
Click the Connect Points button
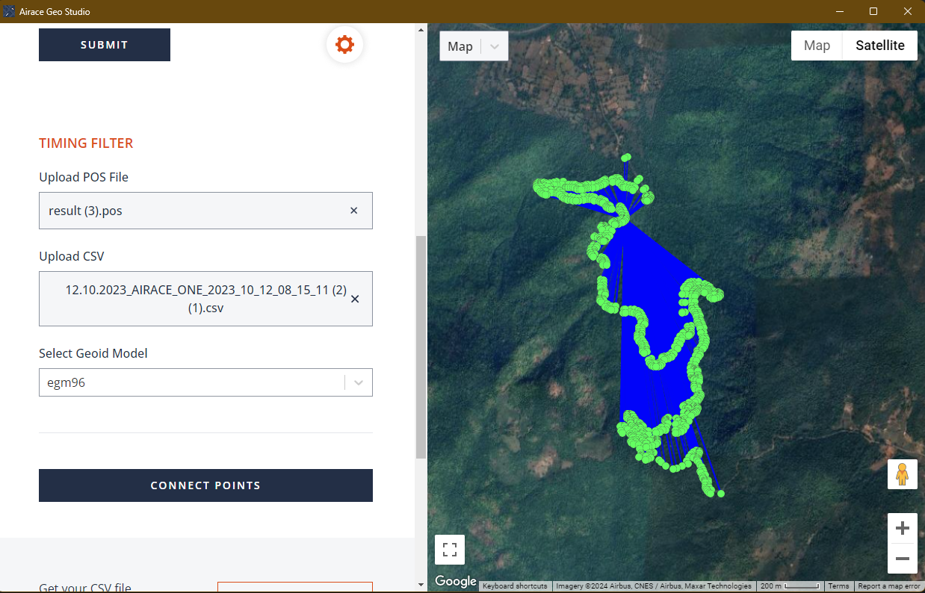pyautogui.click(x=205, y=485)
